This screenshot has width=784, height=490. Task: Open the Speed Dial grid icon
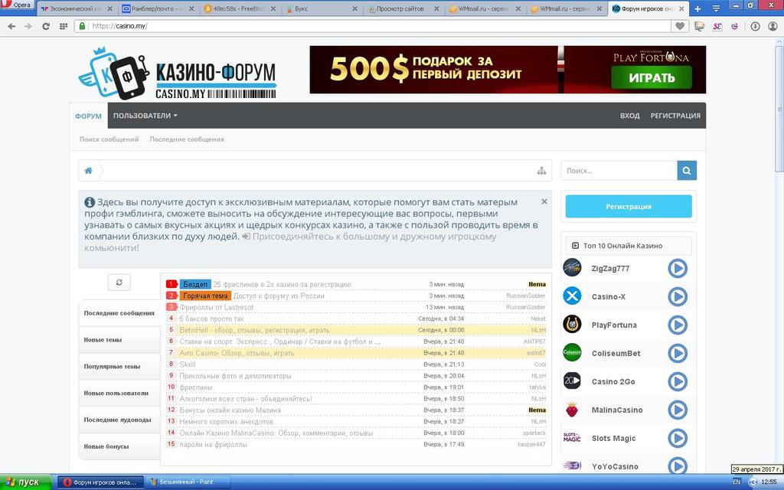tap(64, 26)
